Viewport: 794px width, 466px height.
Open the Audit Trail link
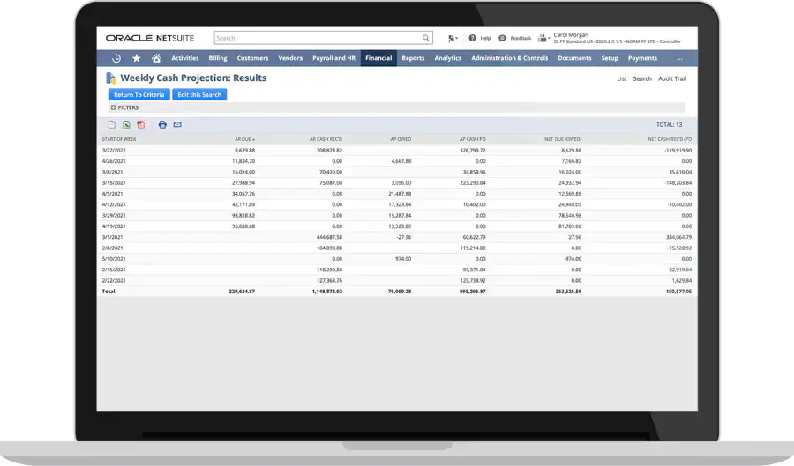(x=672, y=79)
